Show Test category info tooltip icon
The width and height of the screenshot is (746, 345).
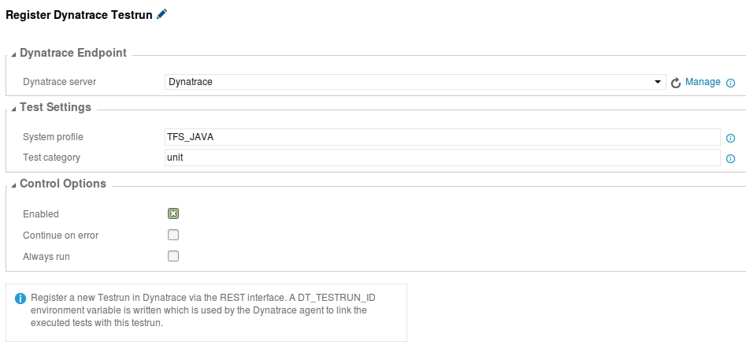tap(731, 159)
